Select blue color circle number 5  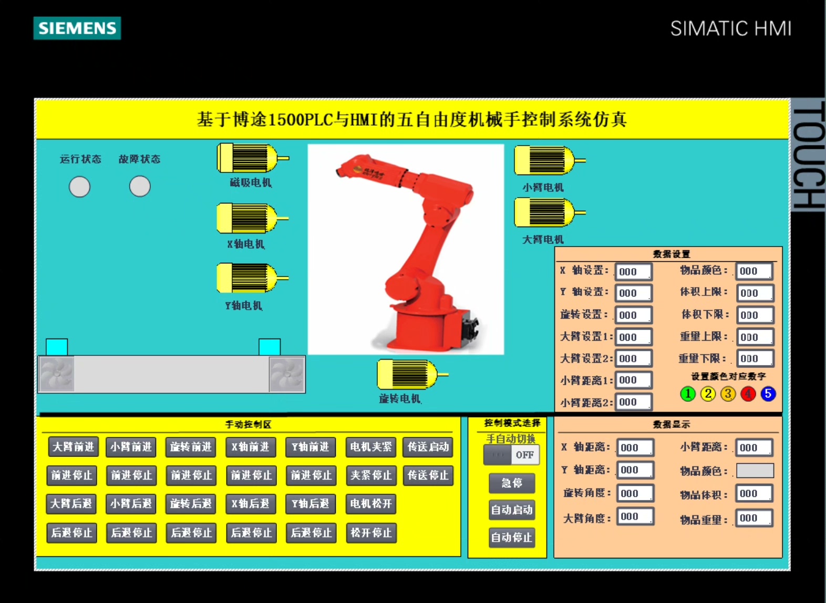click(768, 394)
